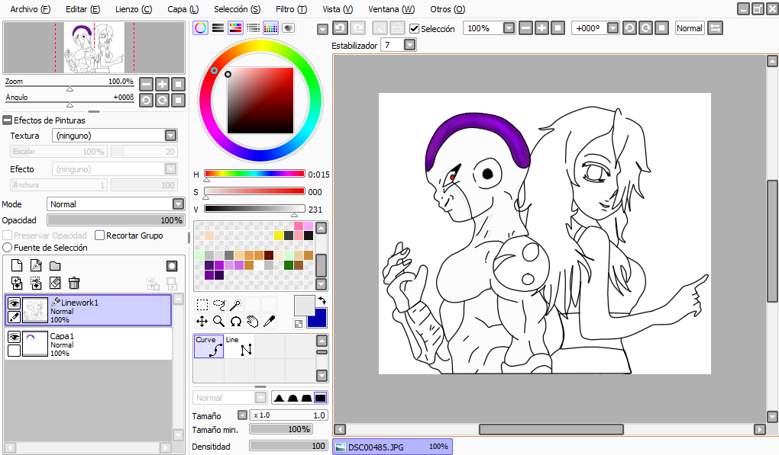
Task: Select the Line linework tool
Action: coord(240,346)
